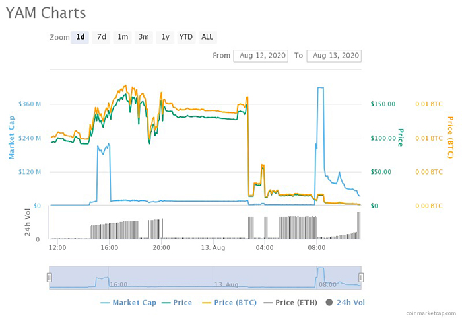
Task: Toggle Price (ETH) series in legend
Action: coord(290,303)
